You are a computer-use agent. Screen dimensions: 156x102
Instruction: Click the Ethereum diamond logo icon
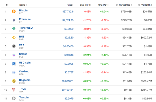pyautogui.click(x=14, y=20)
